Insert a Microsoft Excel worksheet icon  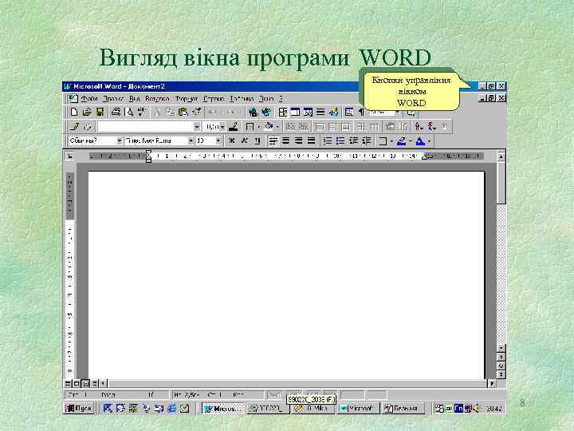point(308,112)
